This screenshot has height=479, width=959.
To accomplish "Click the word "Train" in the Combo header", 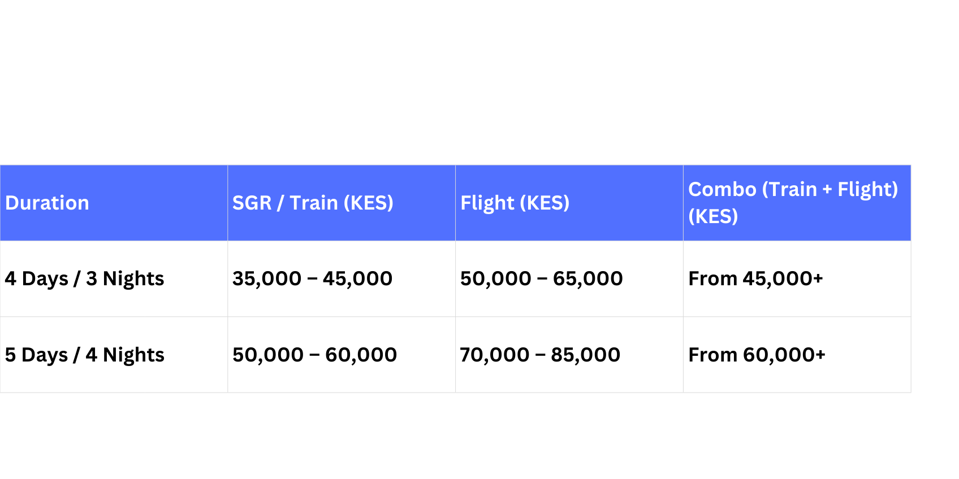I will 789,189.
